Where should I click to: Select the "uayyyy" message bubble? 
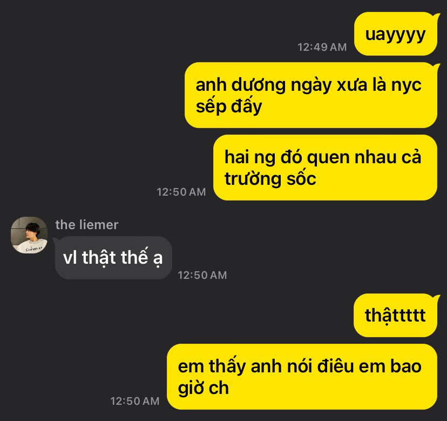point(396,34)
